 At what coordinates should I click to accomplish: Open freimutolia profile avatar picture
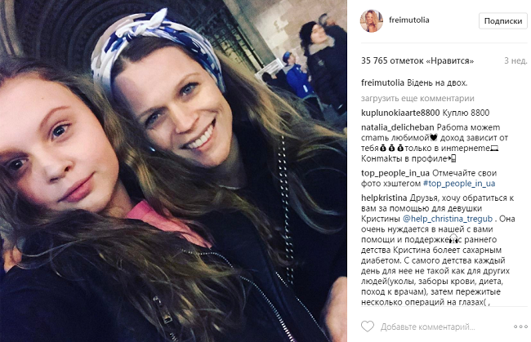371,20
